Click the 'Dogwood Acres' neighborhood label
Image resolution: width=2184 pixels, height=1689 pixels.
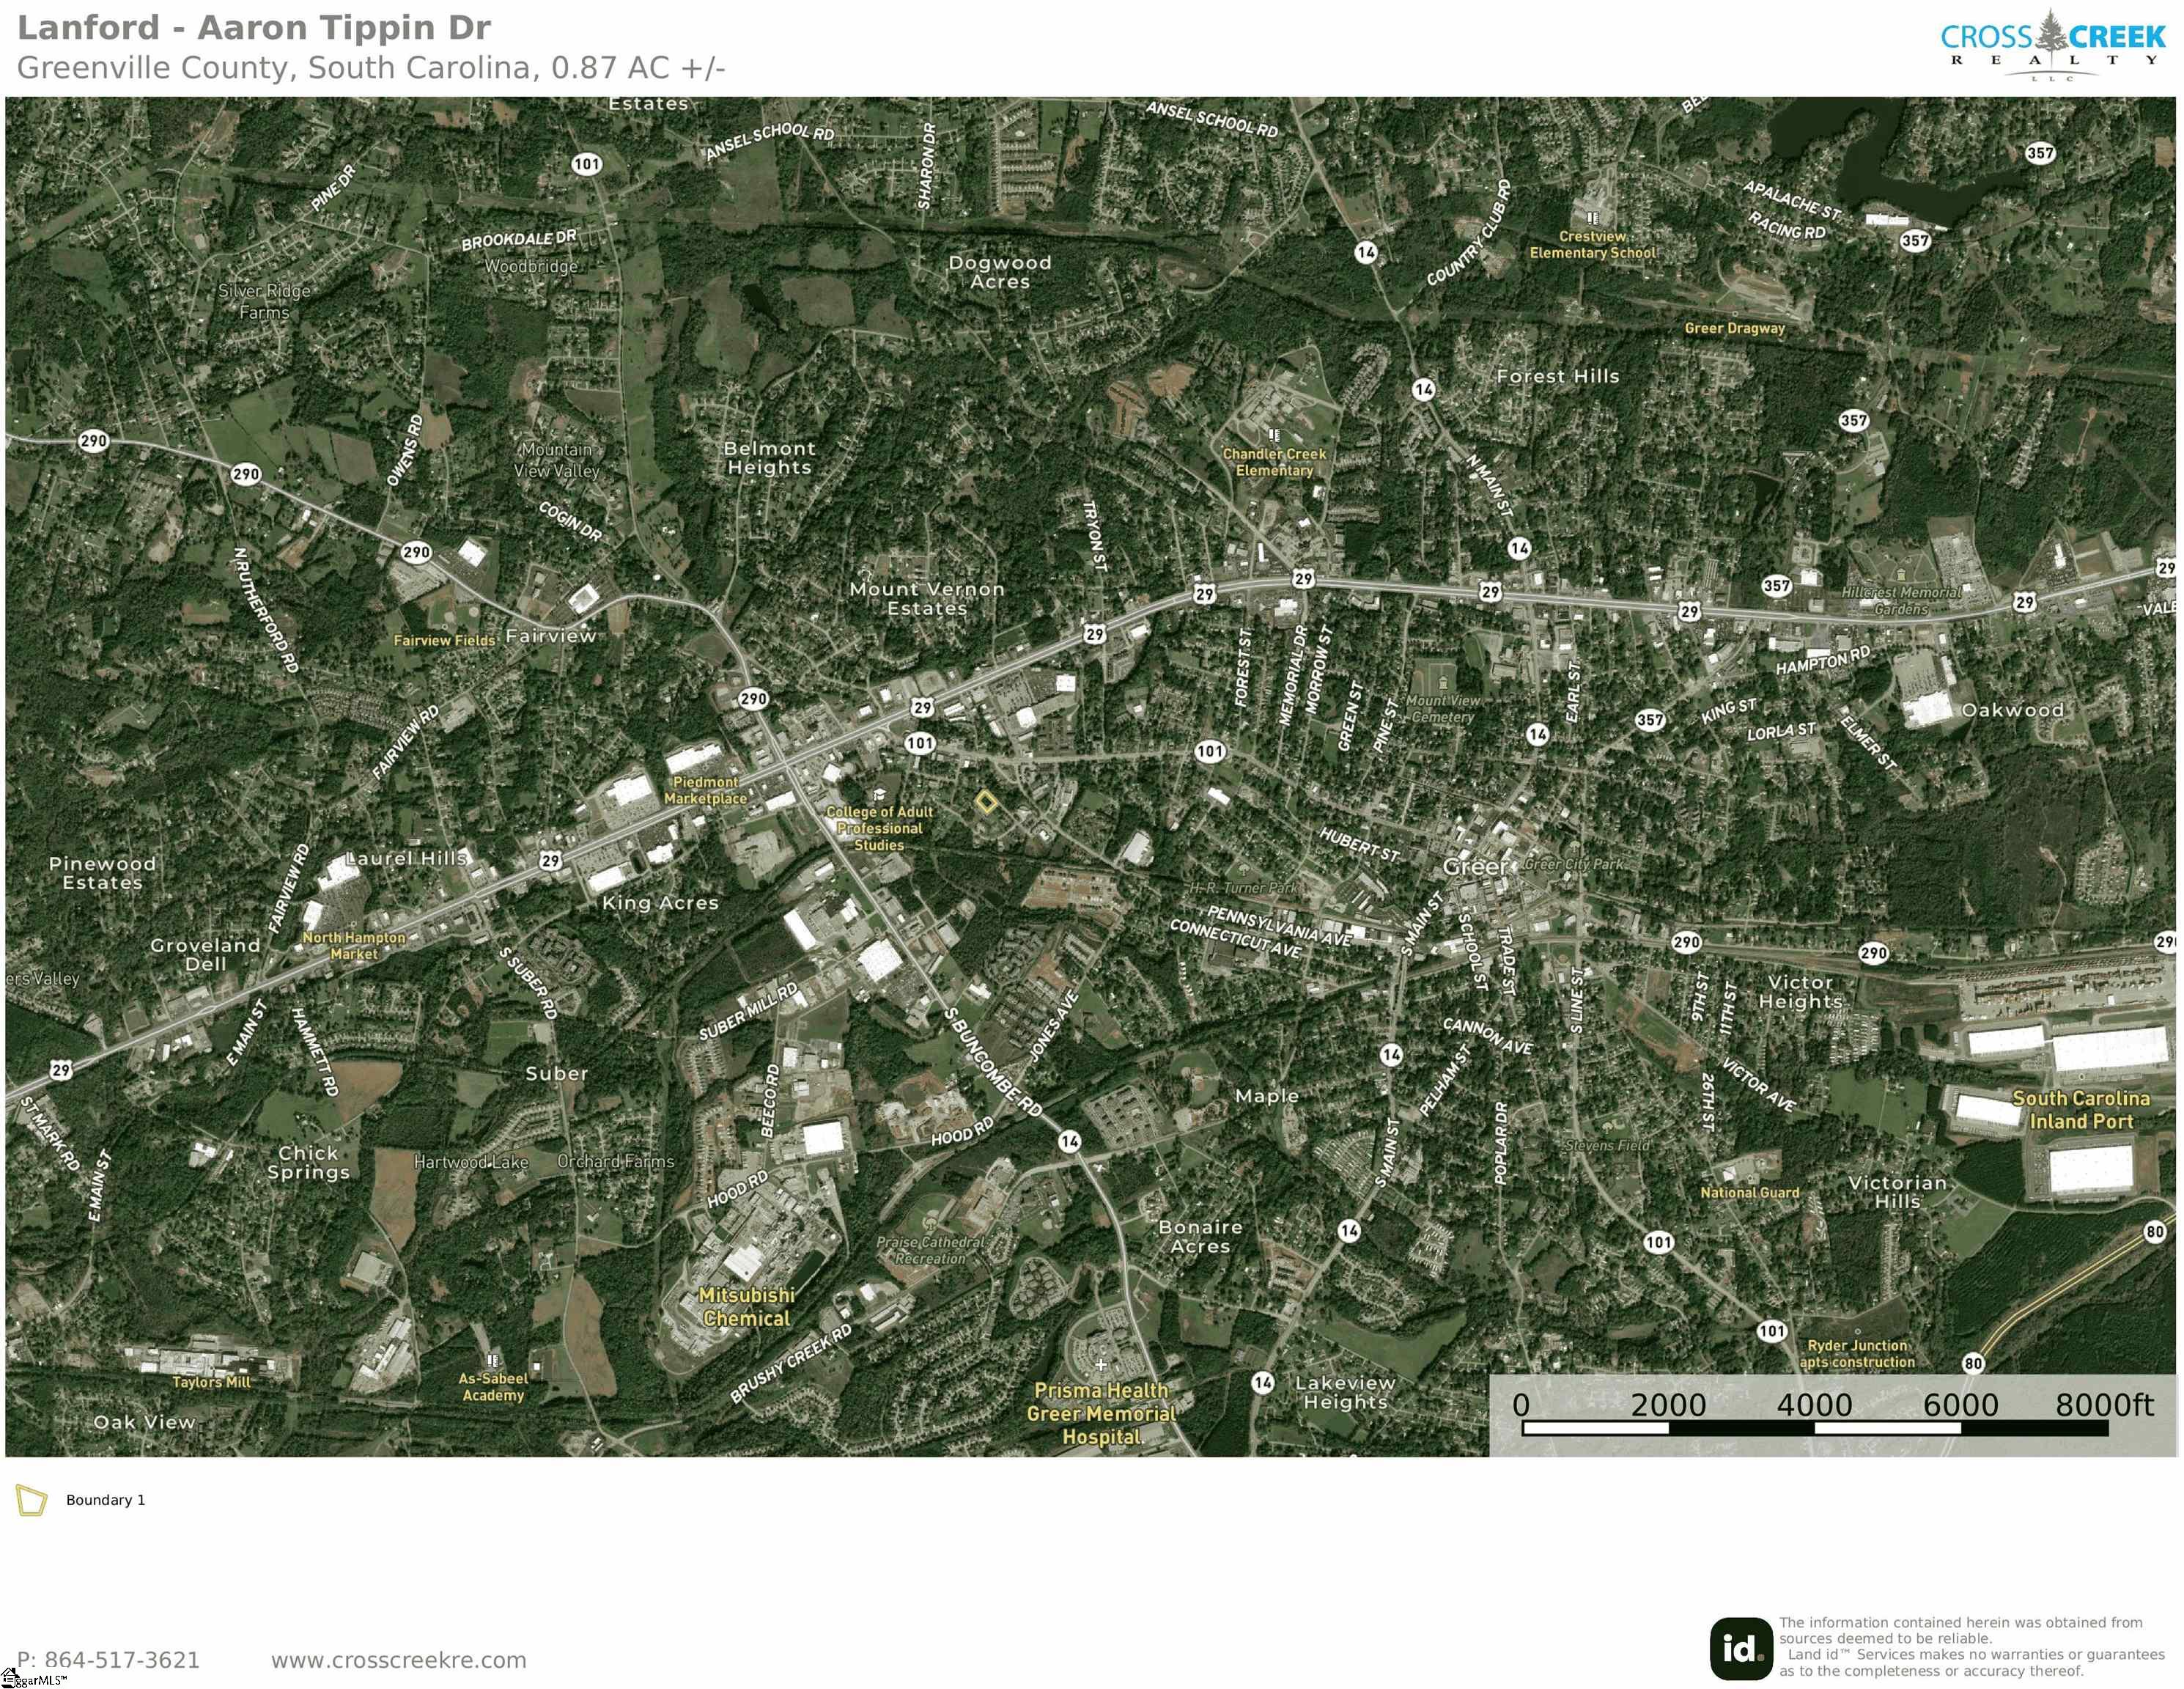tap(999, 272)
